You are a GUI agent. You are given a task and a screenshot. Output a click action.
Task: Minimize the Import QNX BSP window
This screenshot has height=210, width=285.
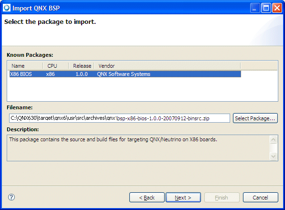pyautogui.click(x=254, y=8)
